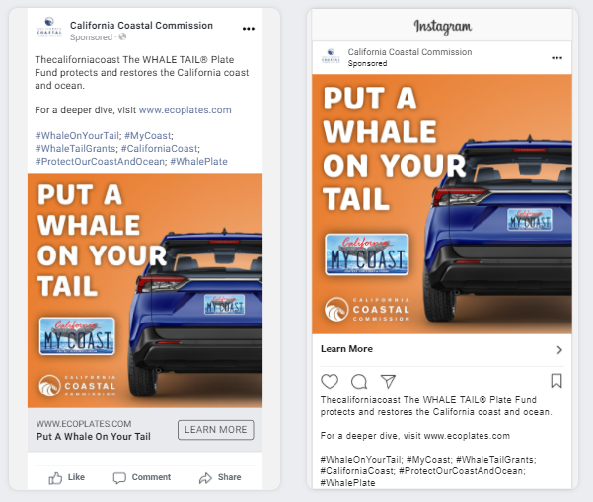Open California Coastal Commission Facebook page name
This screenshot has width=593, height=502.
(x=141, y=26)
